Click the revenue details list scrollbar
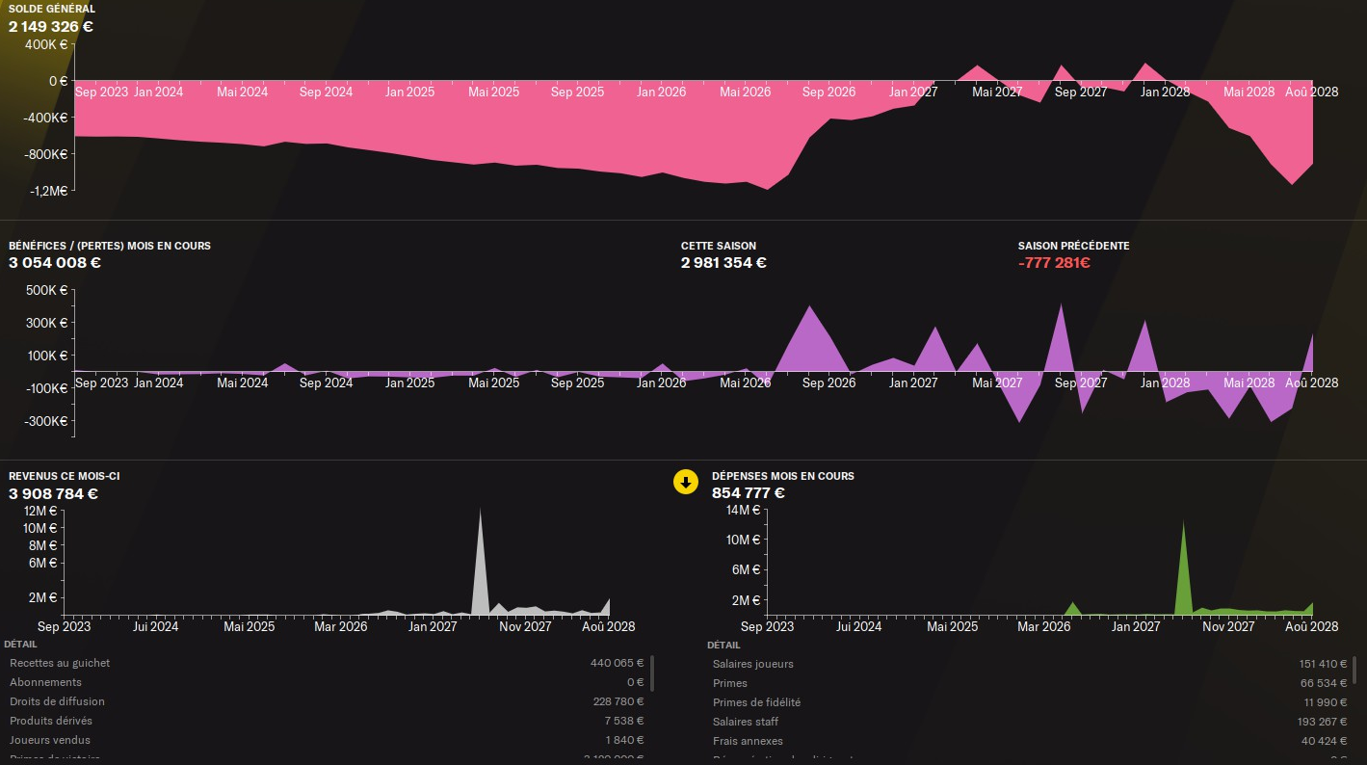Viewport: 1367px width, 765px height. point(652,673)
